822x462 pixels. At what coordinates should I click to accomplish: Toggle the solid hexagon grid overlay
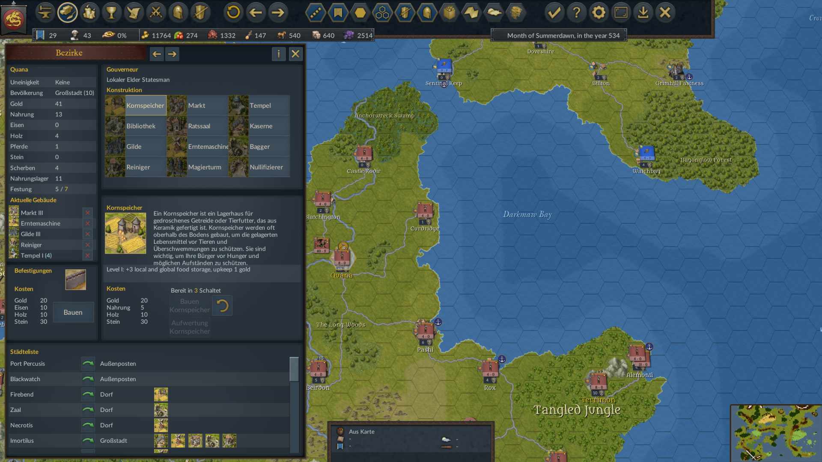pos(360,12)
